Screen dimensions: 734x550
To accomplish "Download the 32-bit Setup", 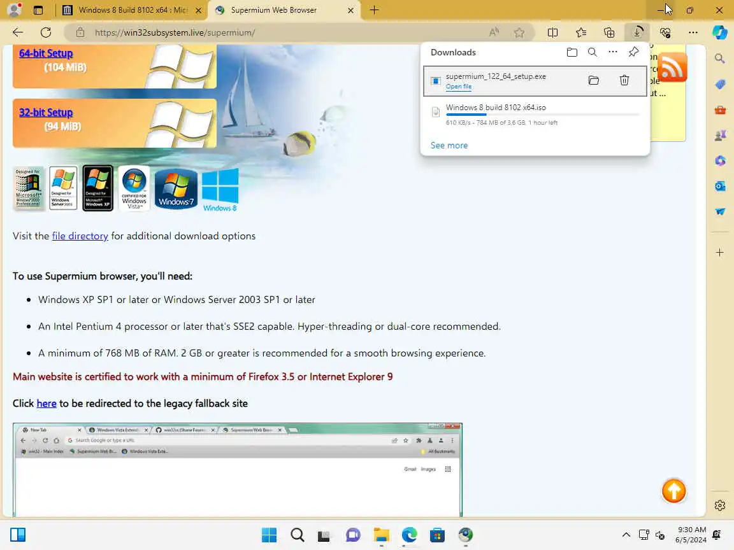I will tap(46, 113).
